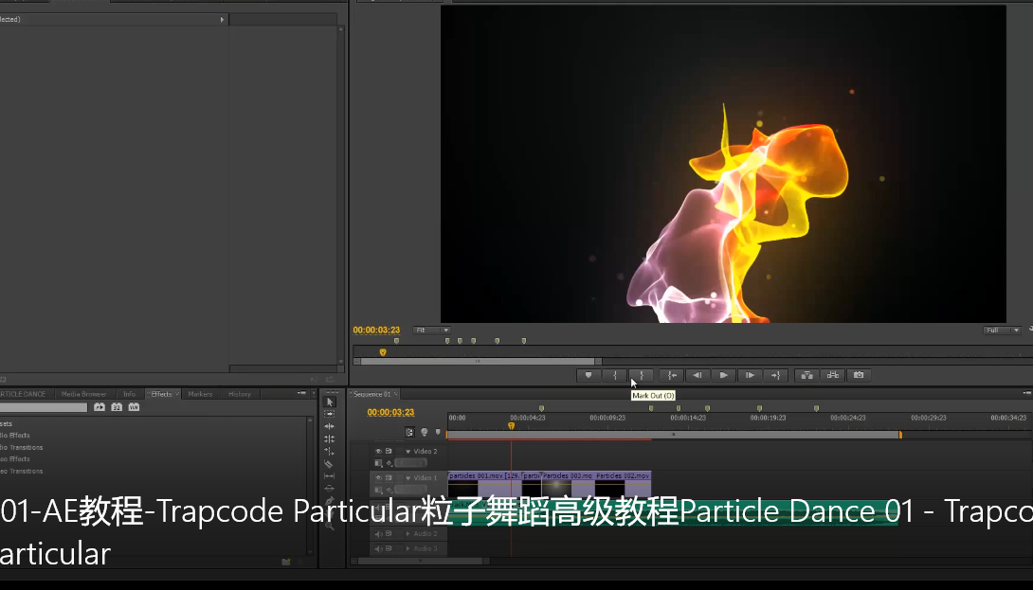Toggle Audio 3 track lock box

(x=399, y=548)
